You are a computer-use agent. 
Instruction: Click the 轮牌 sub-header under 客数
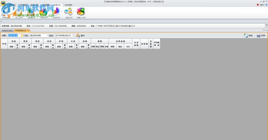pos(93,46)
